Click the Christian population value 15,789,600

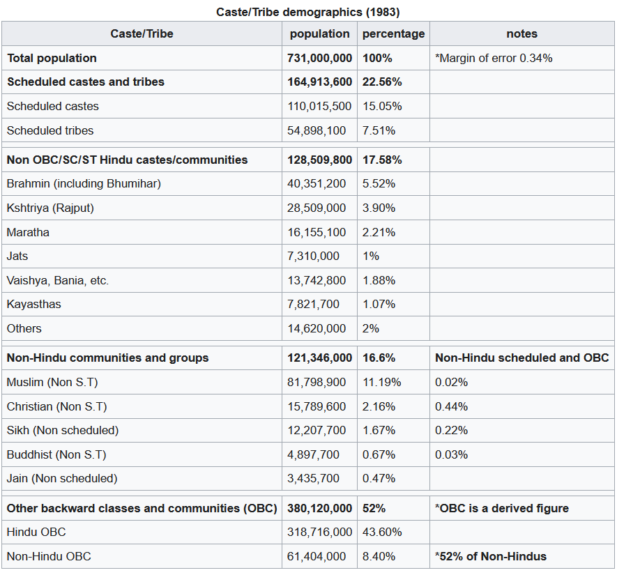pyautogui.click(x=317, y=406)
